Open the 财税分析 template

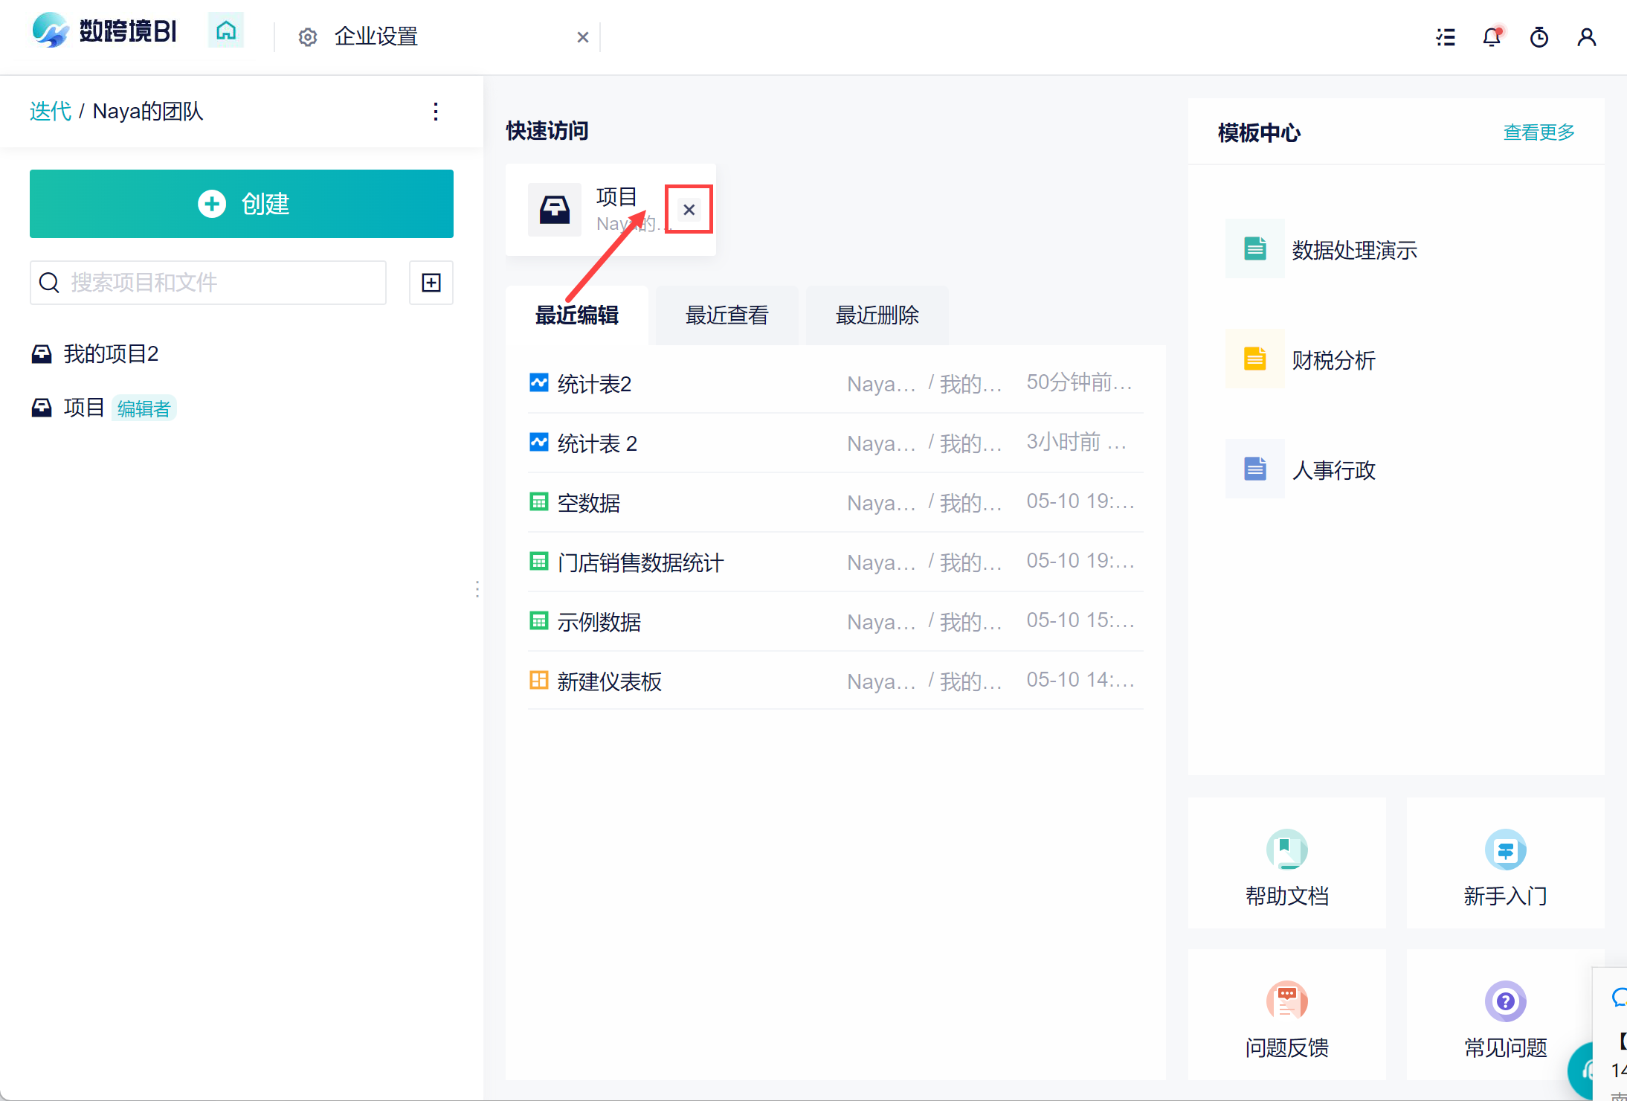pos(1333,360)
